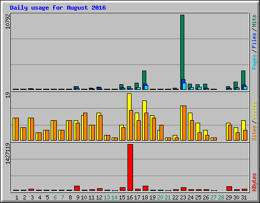Click the blue 'Files' legend label

pos(254,41)
